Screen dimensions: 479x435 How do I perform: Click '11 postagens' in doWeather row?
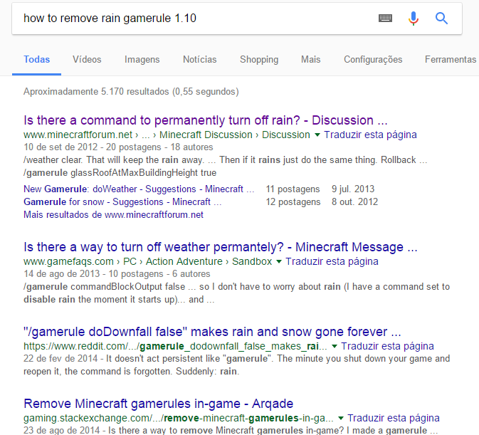(x=293, y=189)
